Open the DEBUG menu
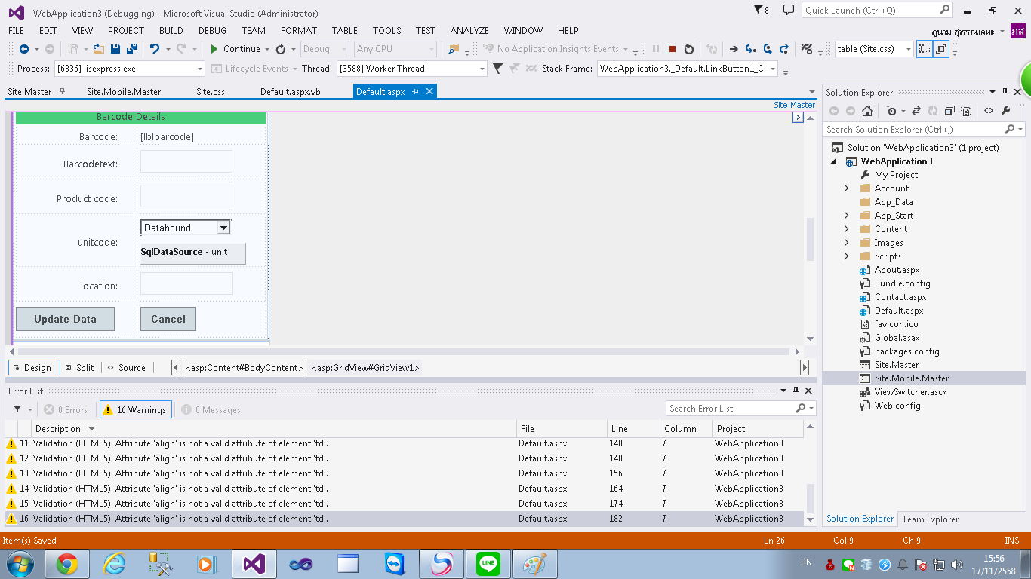 pos(212,31)
